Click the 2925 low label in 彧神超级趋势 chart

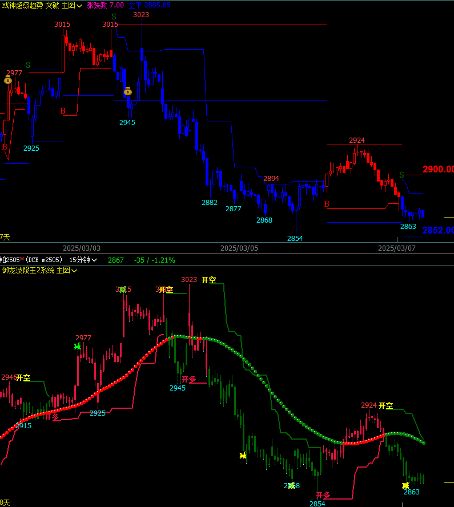click(x=31, y=148)
